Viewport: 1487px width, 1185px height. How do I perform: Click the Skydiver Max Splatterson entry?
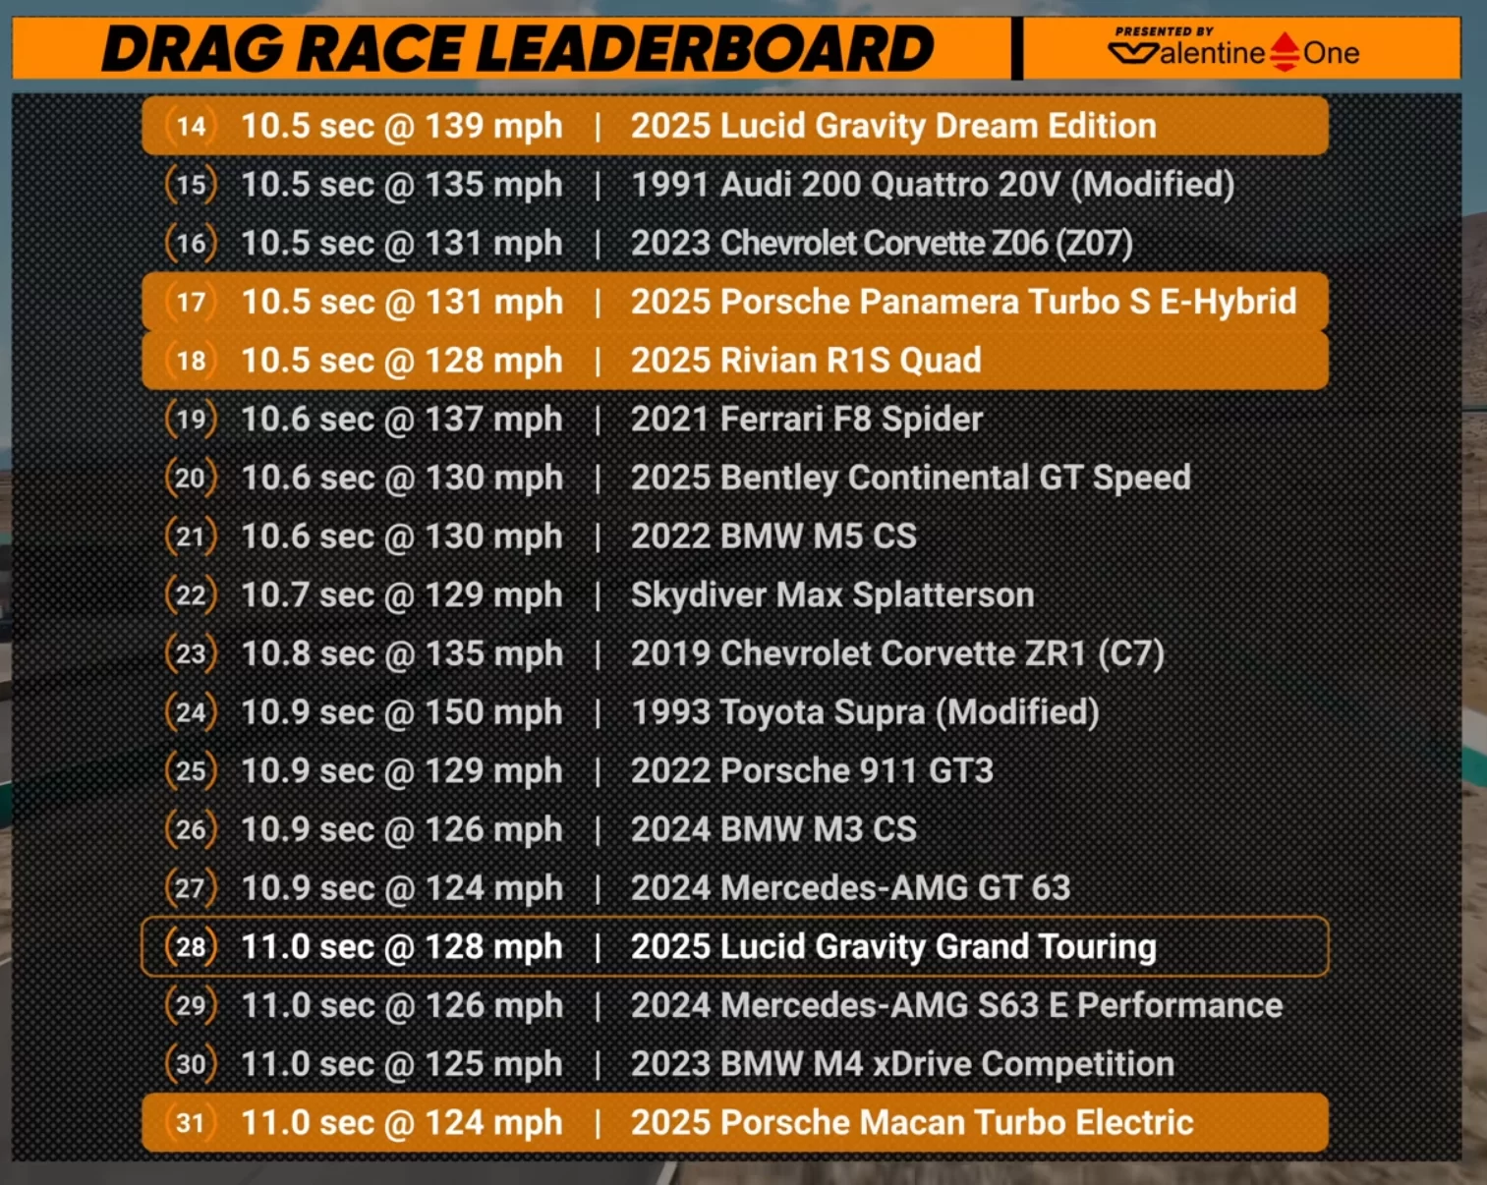tap(832, 595)
